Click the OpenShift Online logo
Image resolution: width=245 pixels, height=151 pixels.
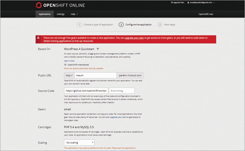coord(60,5)
